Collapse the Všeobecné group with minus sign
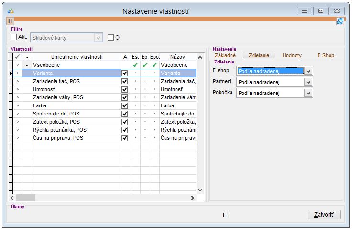 coord(27,65)
